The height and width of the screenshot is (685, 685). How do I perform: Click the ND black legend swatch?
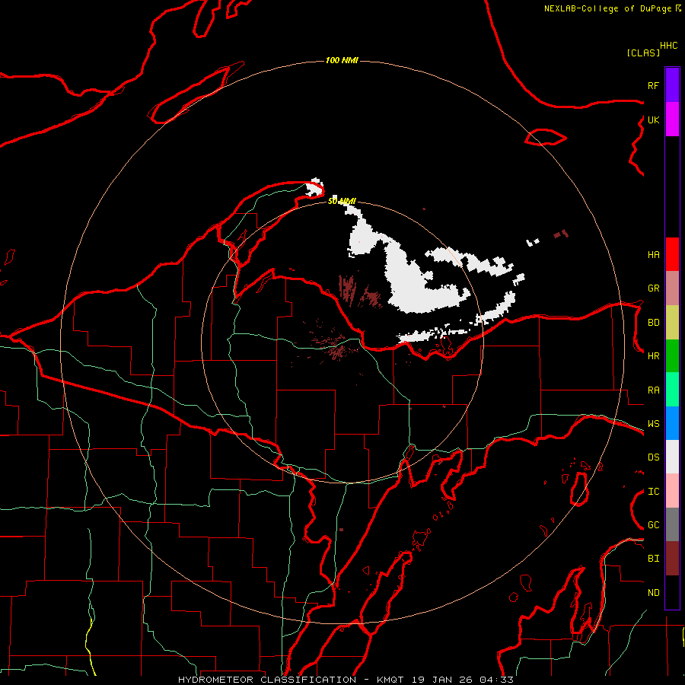point(672,592)
